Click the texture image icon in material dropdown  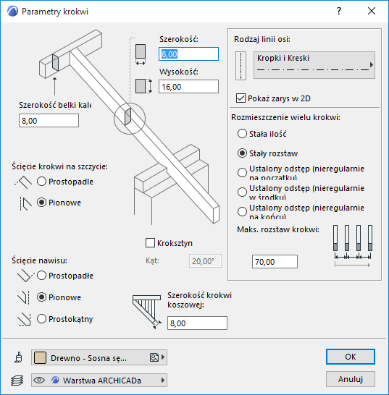point(154,357)
